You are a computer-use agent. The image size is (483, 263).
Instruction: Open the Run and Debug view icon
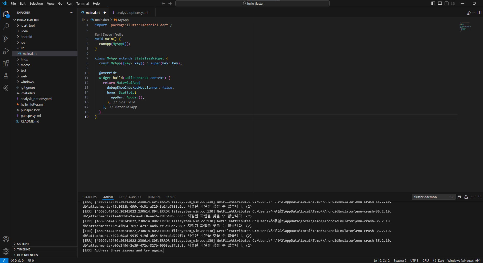pyautogui.click(x=6, y=51)
